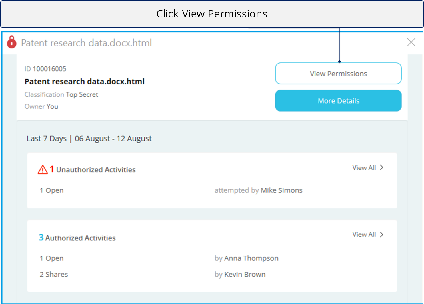This screenshot has width=424, height=304.
Task: Select the 2 Shares activity row
Action: click(x=54, y=274)
